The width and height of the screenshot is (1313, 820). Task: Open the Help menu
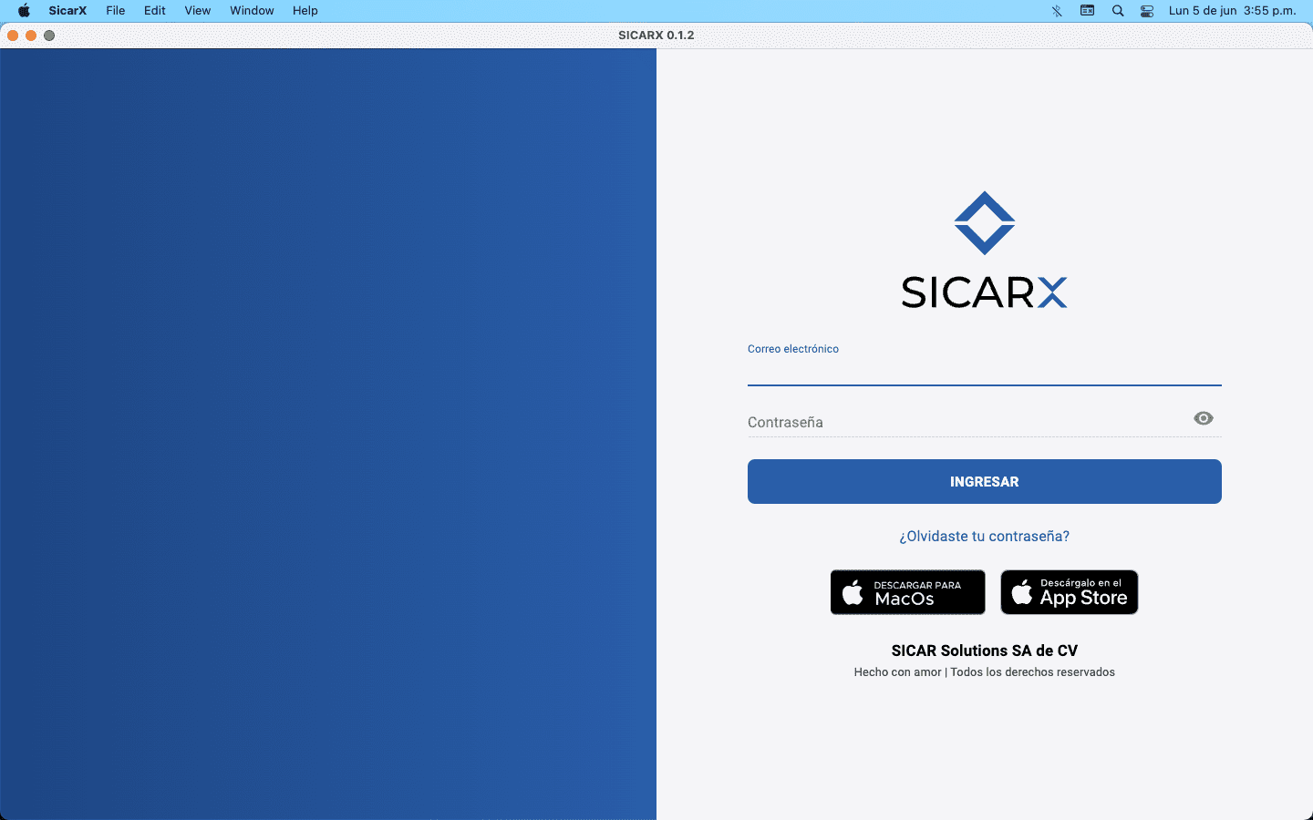tap(305, 10)
